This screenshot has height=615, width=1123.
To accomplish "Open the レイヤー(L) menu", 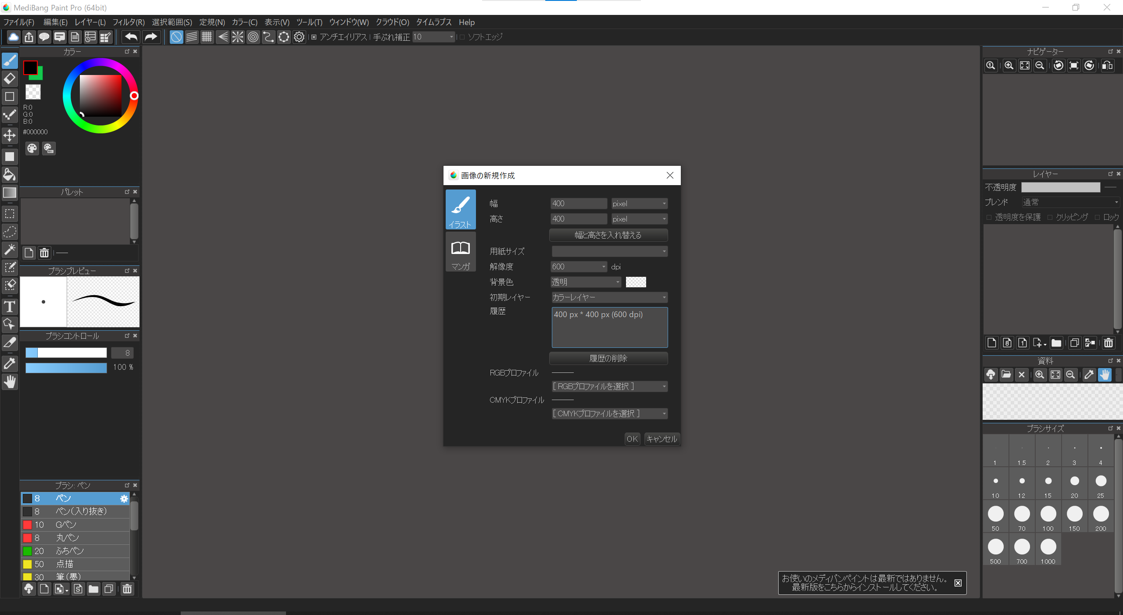I will click(90, 22).
